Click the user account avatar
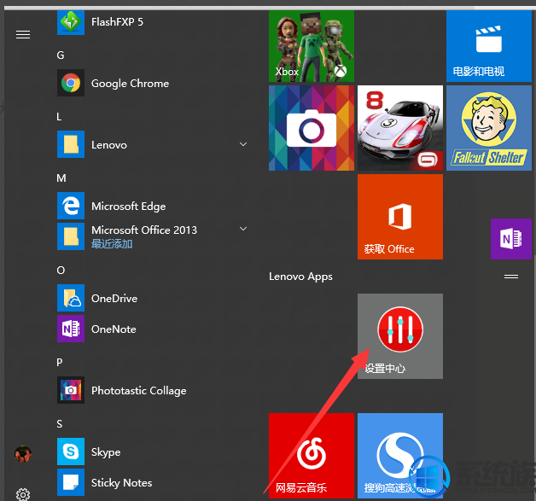 click(23, 454)
